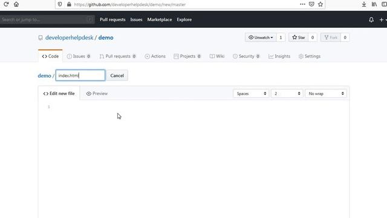Open Pull requests in top navigation
Screen dimensions: 387x218
tap(112, 19)
